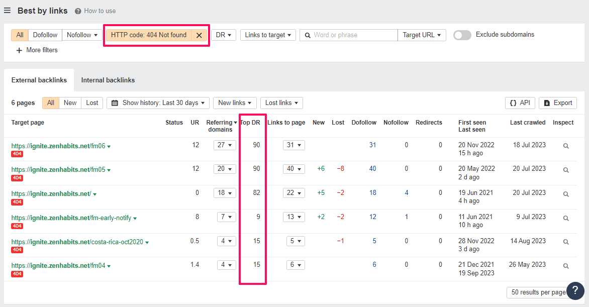Open the New links dropdown
The image size is (589, 307).
coord(235,103)
